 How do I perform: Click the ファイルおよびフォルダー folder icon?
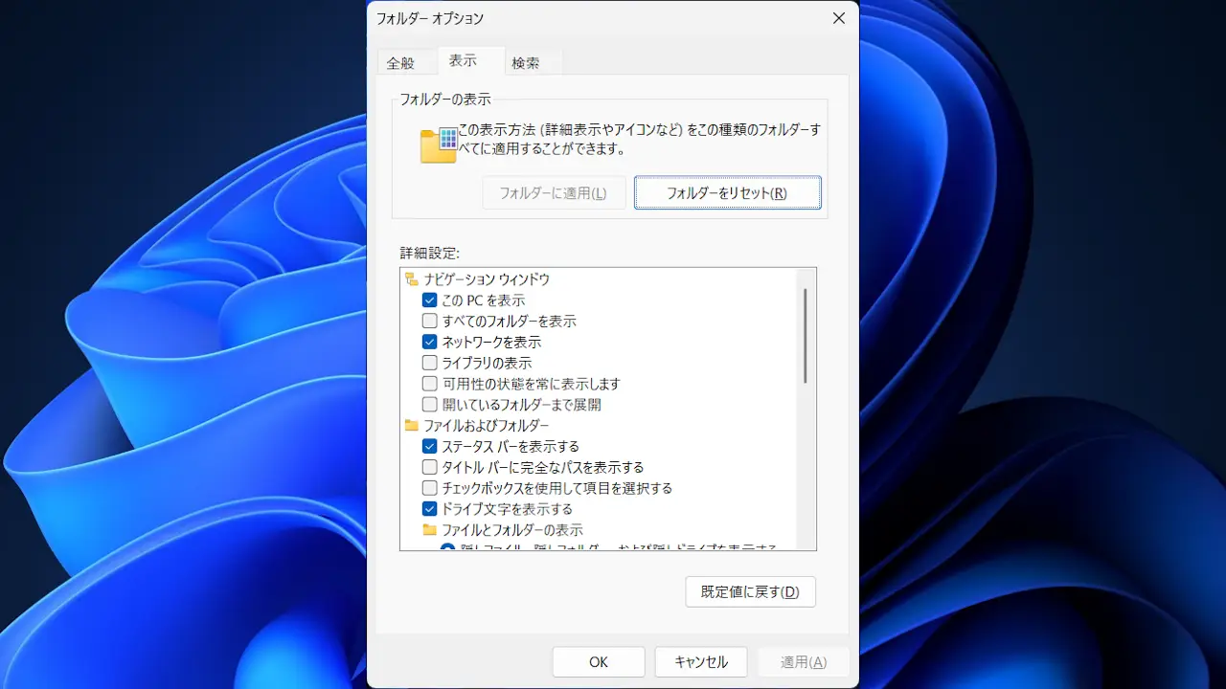click(x=412, y=426)
